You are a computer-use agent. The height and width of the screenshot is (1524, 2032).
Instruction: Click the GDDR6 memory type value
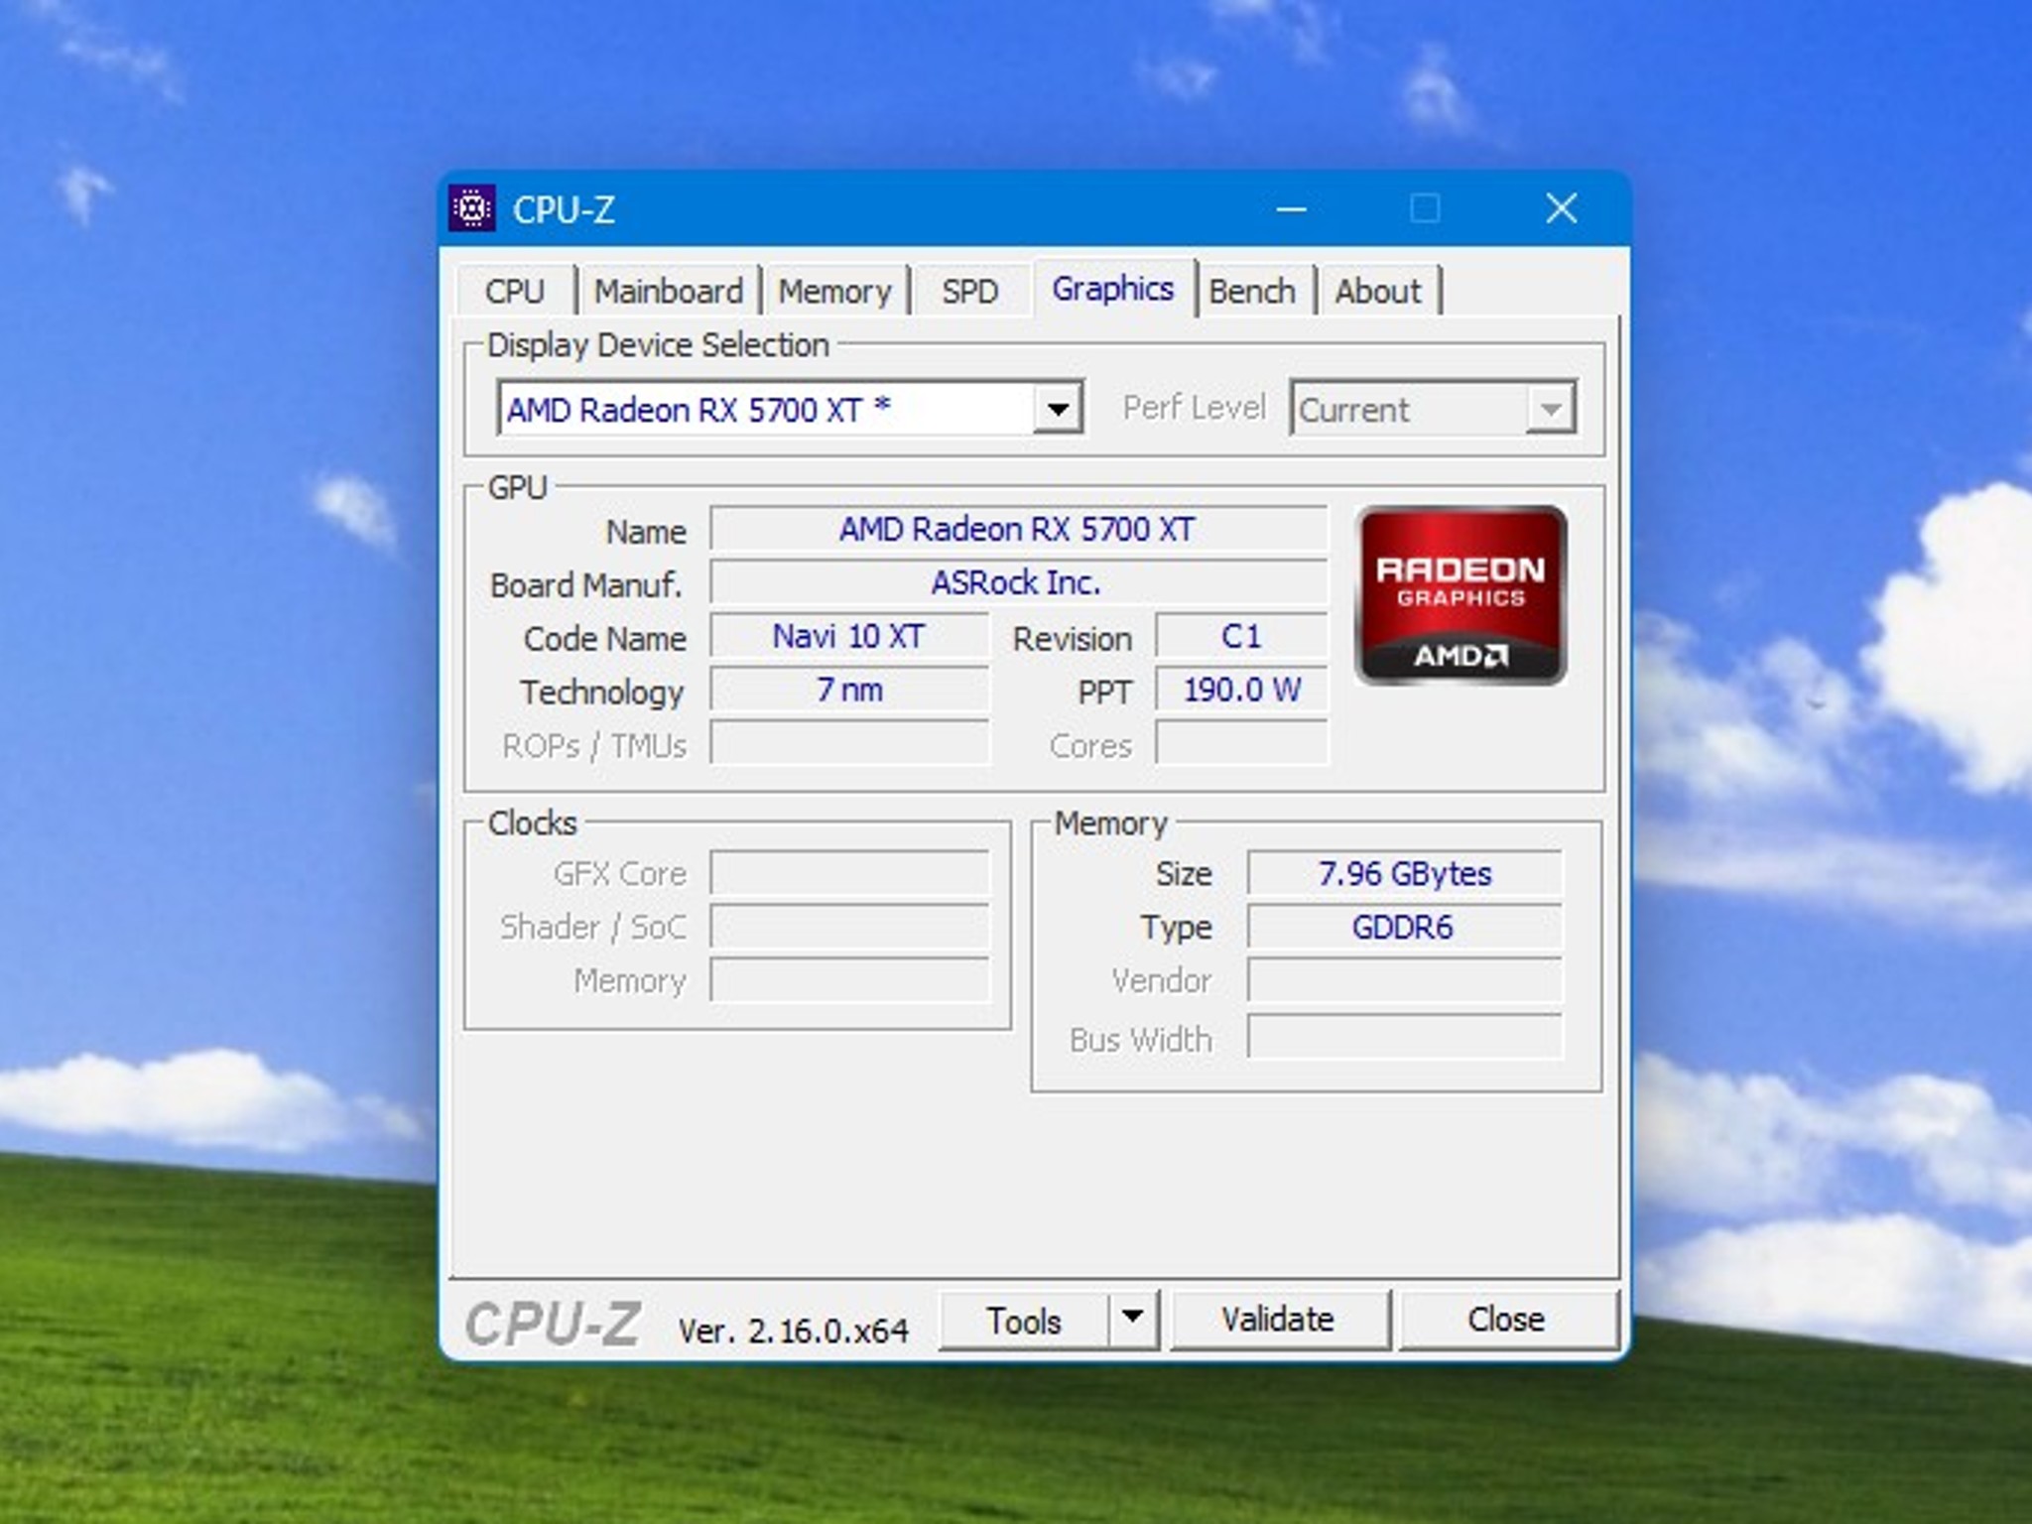[1404, 927]
